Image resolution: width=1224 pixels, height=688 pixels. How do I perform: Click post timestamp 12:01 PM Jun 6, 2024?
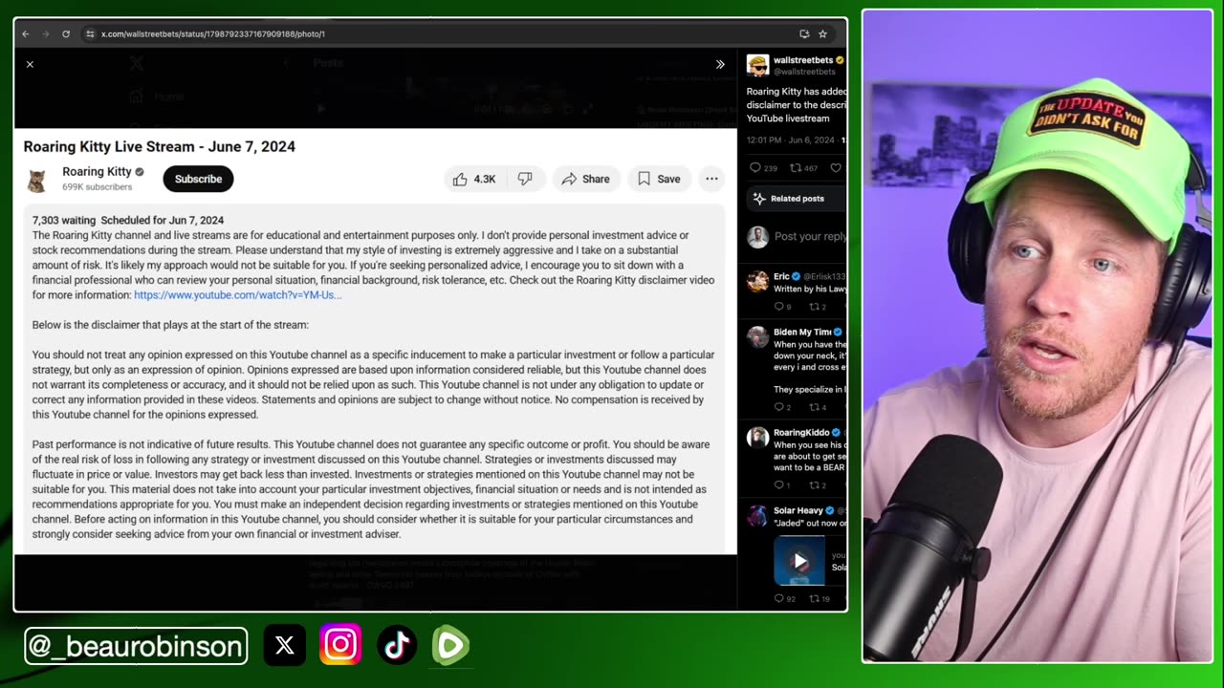(791, 140)
